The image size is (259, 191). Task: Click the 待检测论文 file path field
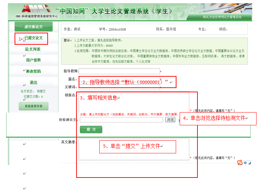click(x=121, y=120)
